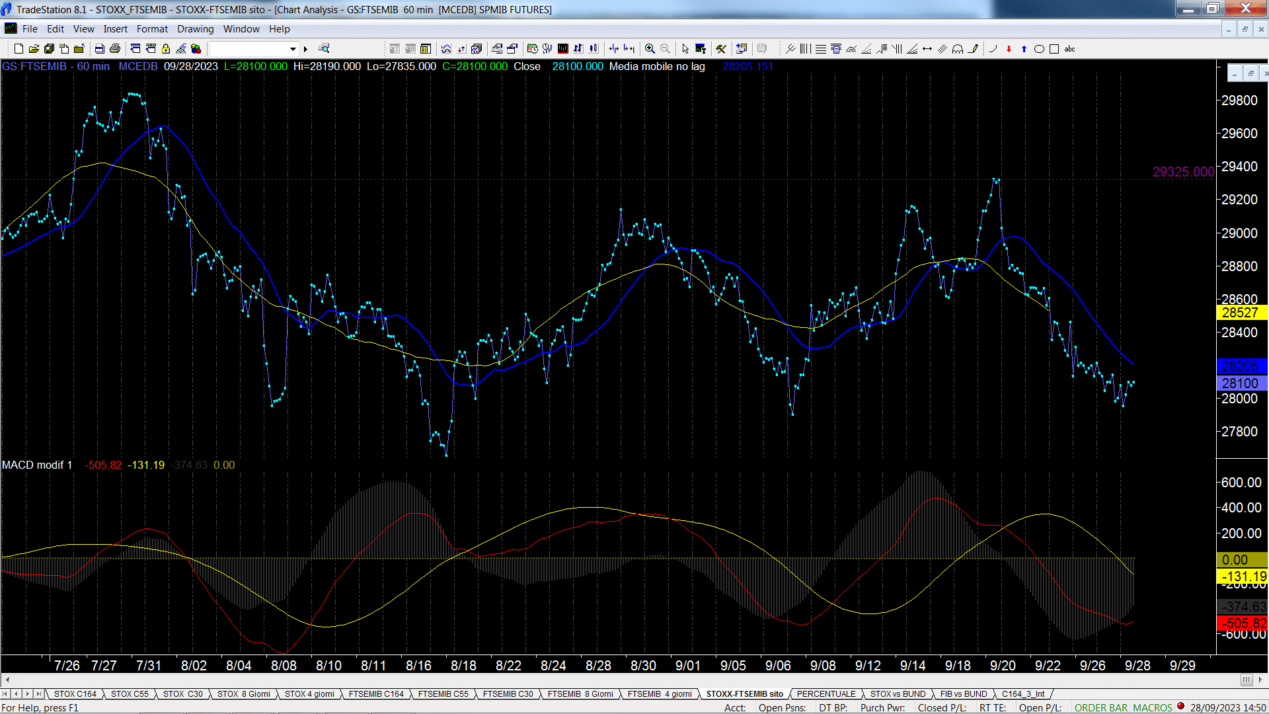The height and width of the screenshot is (714, 1269).
Task: Select the abc text drawing tool
Action: pyautogui.click(x=1070, y=48)
